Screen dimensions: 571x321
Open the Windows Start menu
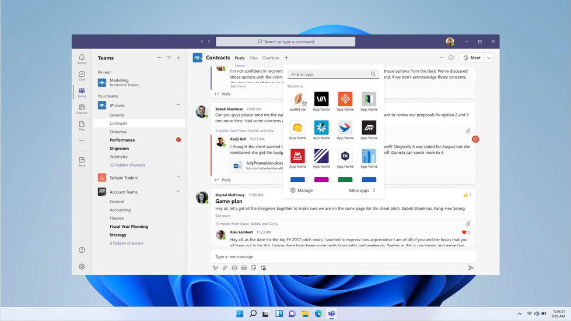[240, 314]
